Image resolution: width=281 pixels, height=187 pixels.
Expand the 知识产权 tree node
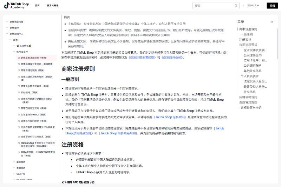pos(14,174)
